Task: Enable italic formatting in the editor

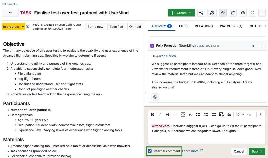Action: pos(160,114)
